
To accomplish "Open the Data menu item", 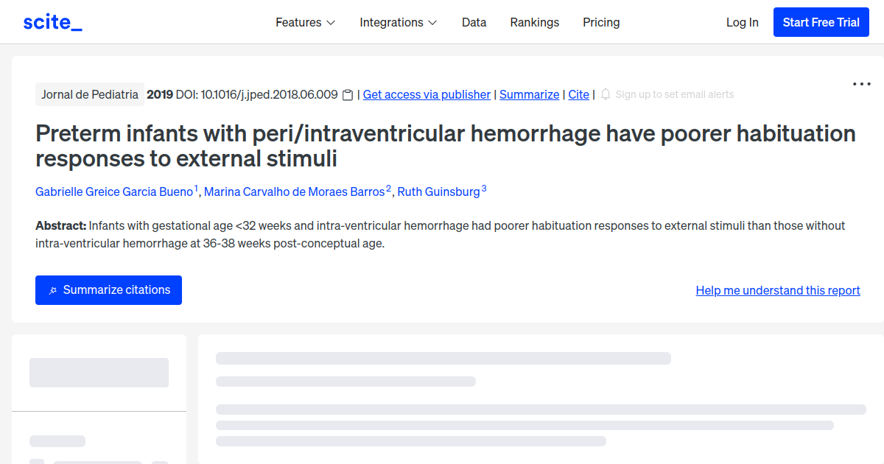I will pyautogui.click(x=474, y=22).
